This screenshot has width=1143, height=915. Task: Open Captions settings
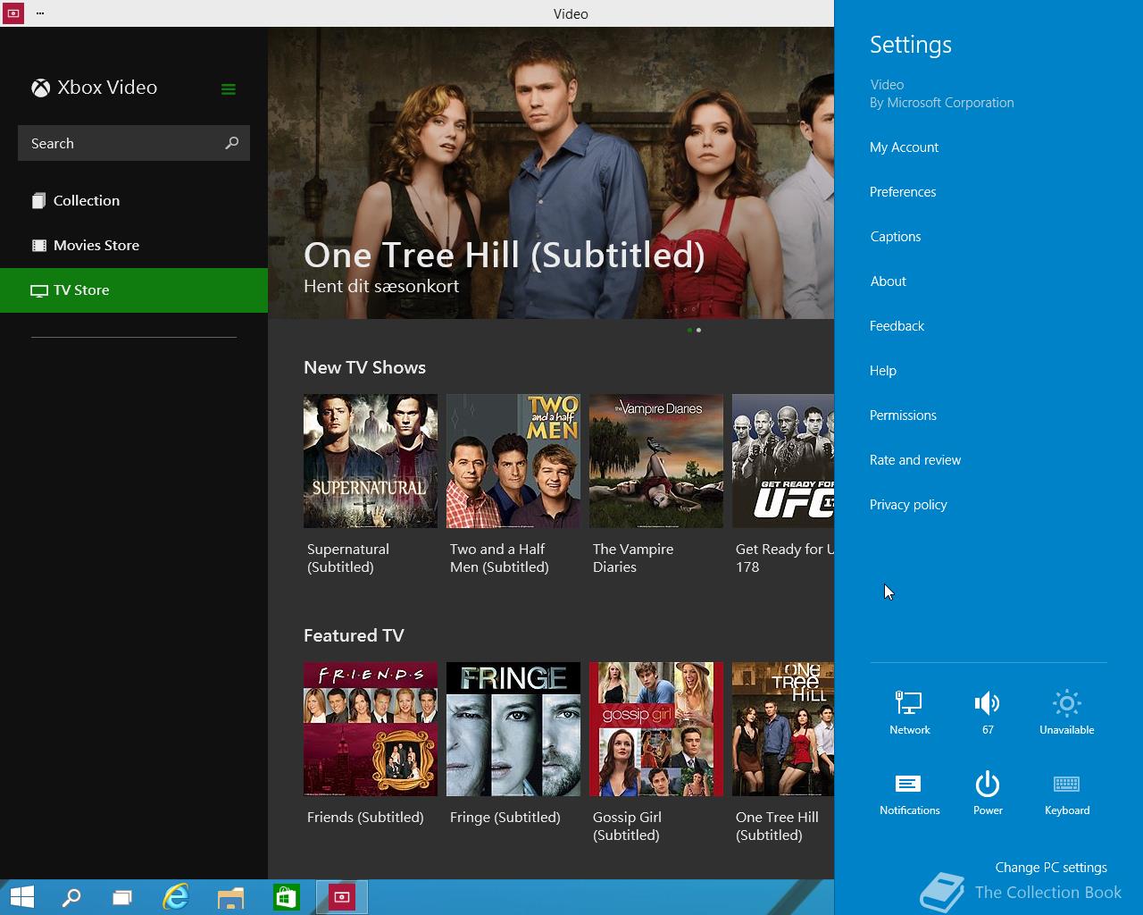coord(896,237)
